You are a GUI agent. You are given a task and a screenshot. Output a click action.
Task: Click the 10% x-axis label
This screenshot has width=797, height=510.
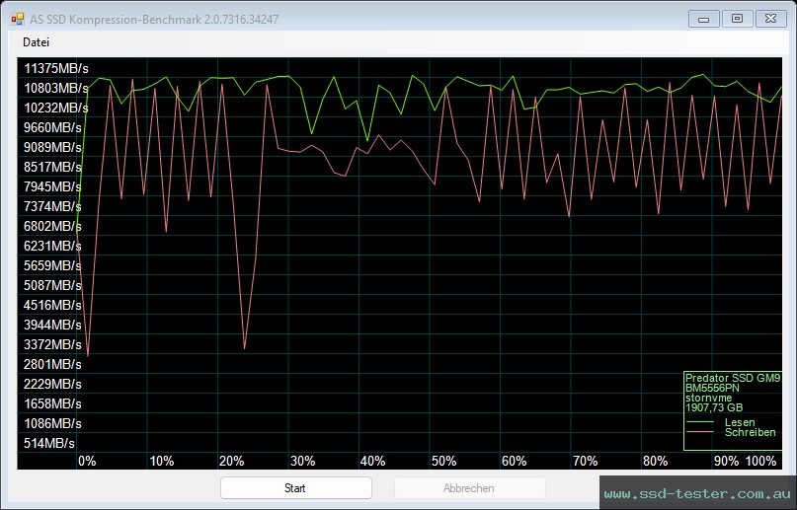coord(162,462)
